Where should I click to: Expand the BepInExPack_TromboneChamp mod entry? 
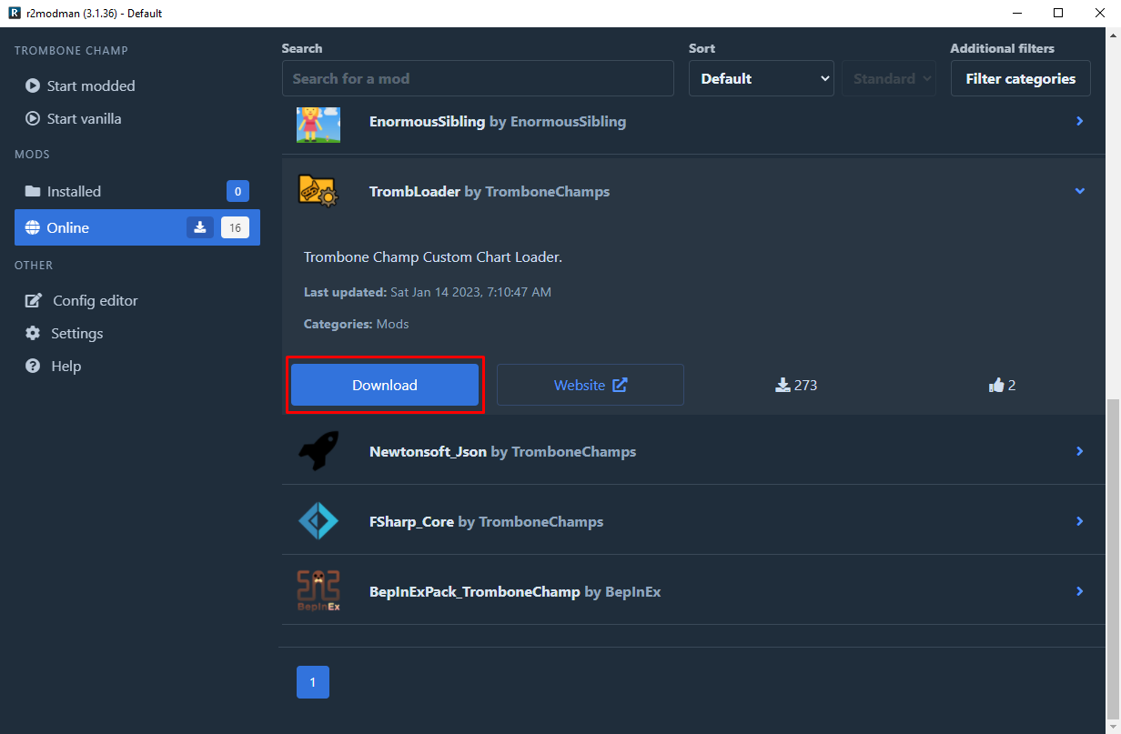pyautogui.click(x=1080, y=591)
